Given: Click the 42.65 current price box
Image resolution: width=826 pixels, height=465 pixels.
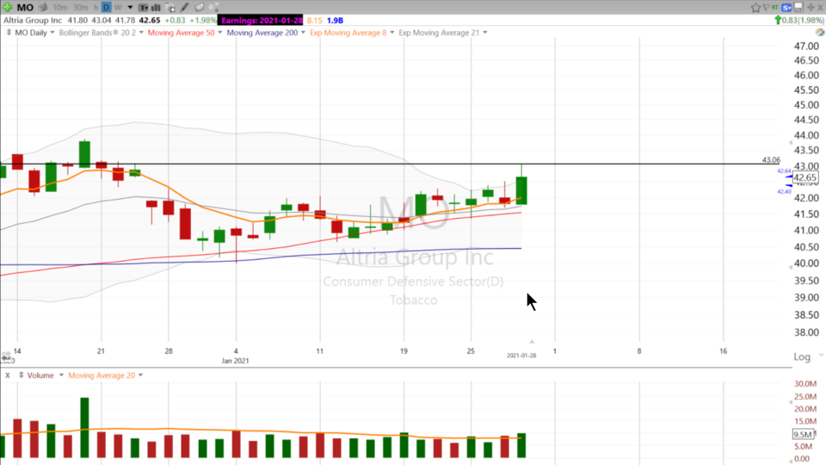Looking at the screenshot, I should pos(805,177).
